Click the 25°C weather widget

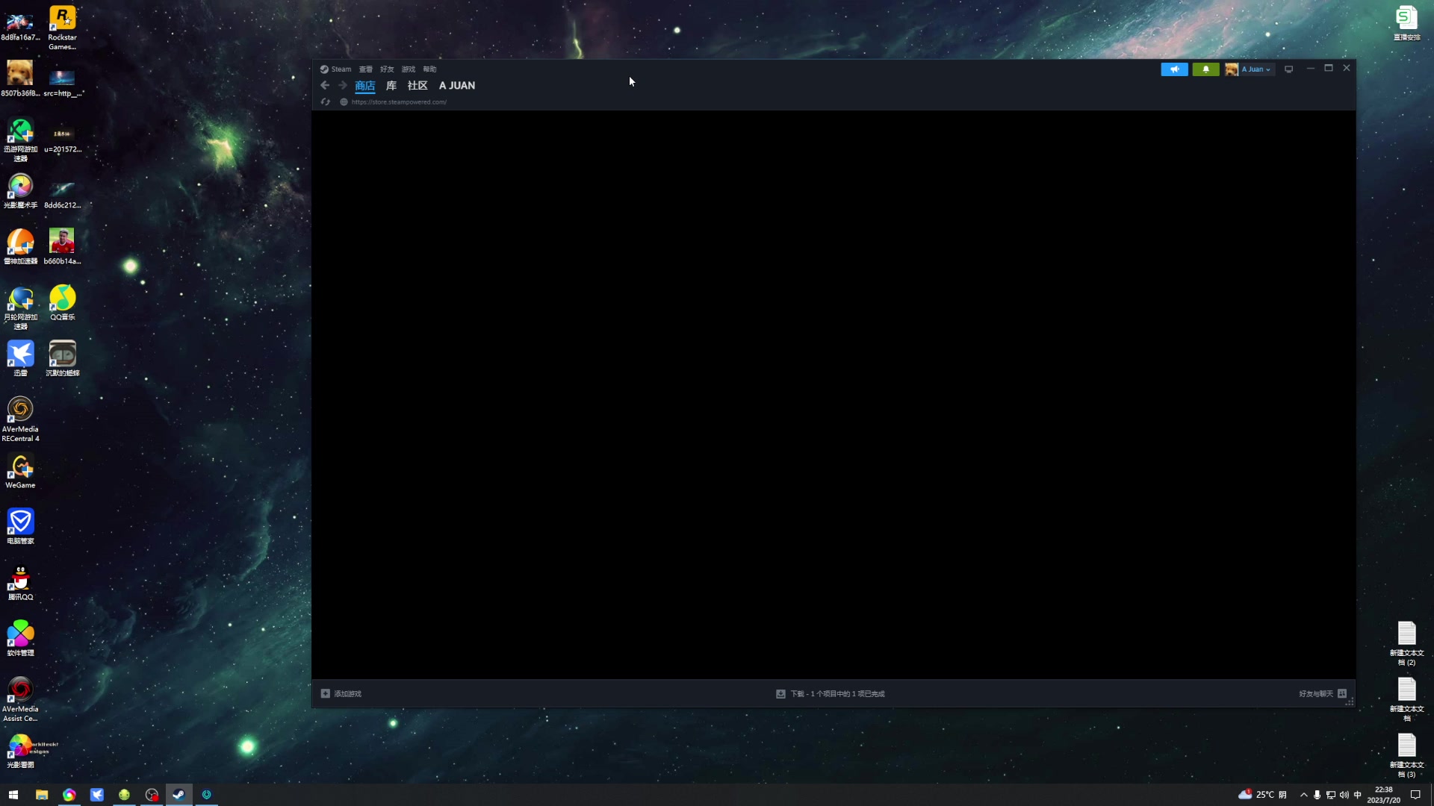(x=1262, y=795)
